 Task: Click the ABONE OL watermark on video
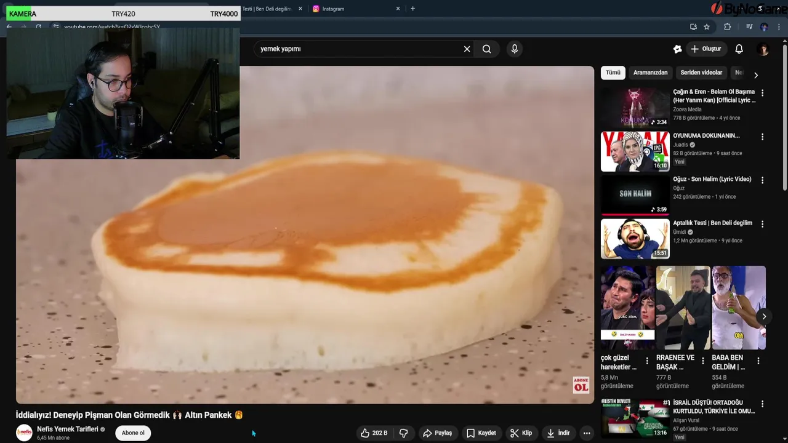[x=581, y=385]
